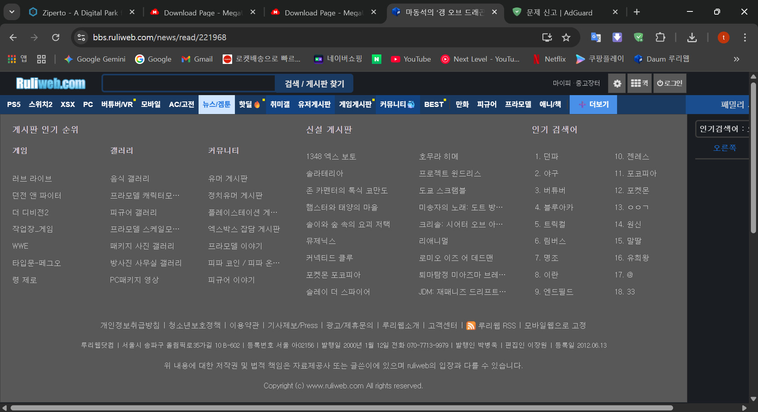Click the 오른쪽 link in sidebar

coord(724,148)
